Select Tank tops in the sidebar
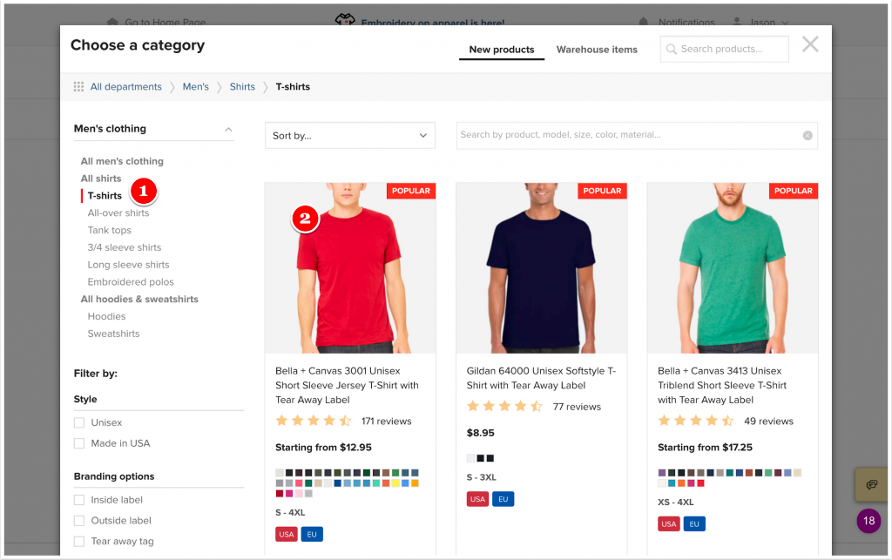This screenshot has height=560, width=892. point(109,230)
